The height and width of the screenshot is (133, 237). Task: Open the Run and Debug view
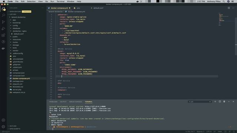3,28
